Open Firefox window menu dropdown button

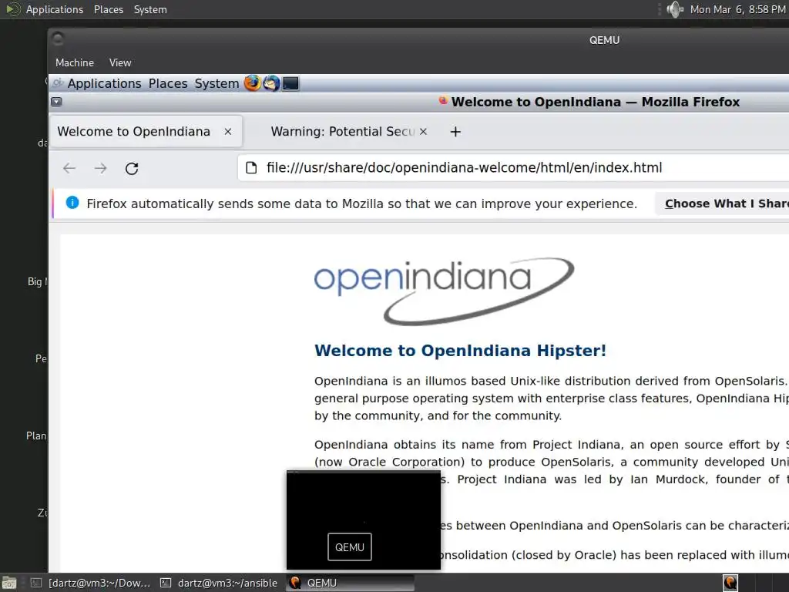[56, 102]
